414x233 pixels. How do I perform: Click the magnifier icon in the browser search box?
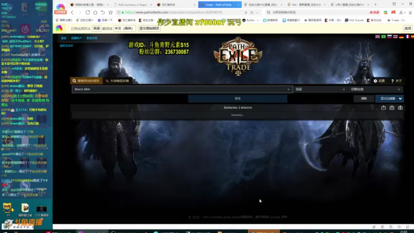269,12
